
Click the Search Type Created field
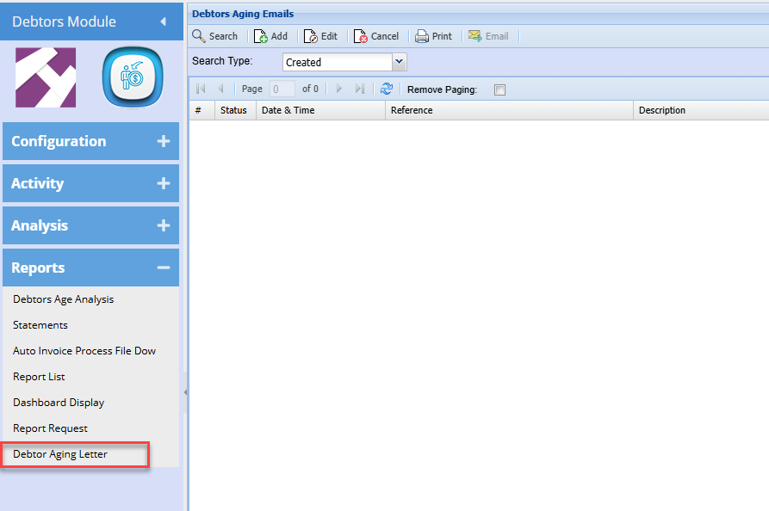(x=338, y=62)
